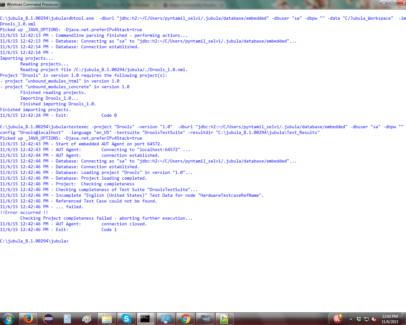Open Skype from the taskbar
Screen dimensions: 406x325
tap(126, 319)
